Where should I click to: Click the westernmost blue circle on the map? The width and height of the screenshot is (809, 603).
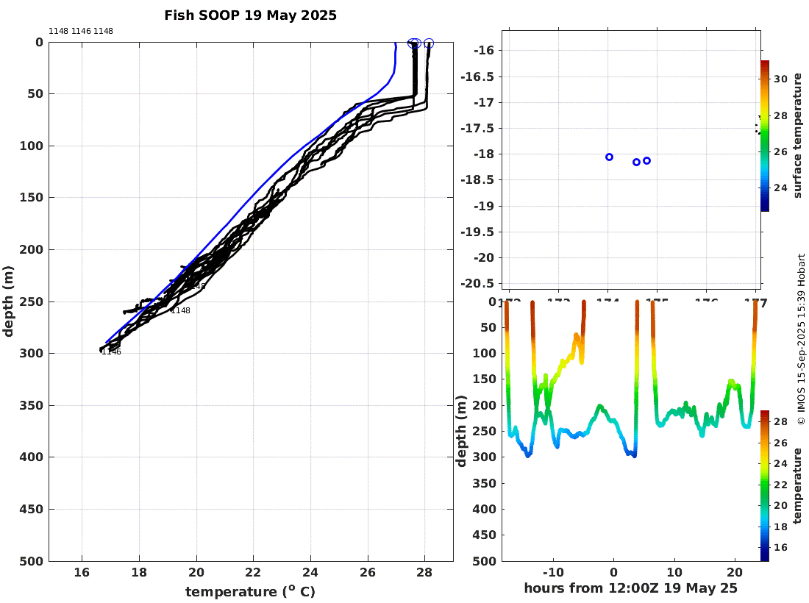[x=609, y=157]
